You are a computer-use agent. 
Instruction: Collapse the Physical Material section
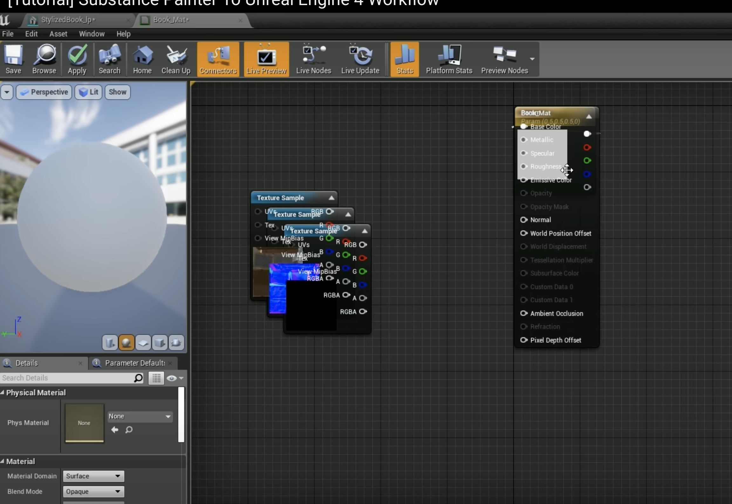3,393
